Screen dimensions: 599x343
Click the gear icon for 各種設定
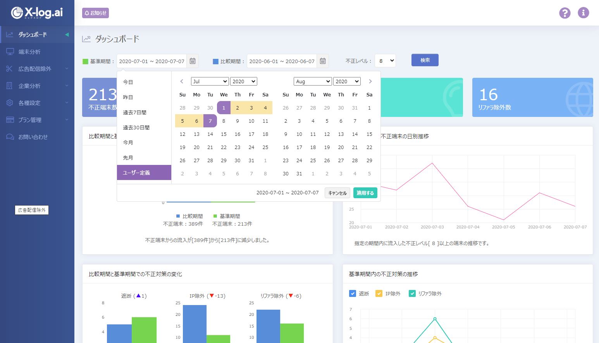10,103
